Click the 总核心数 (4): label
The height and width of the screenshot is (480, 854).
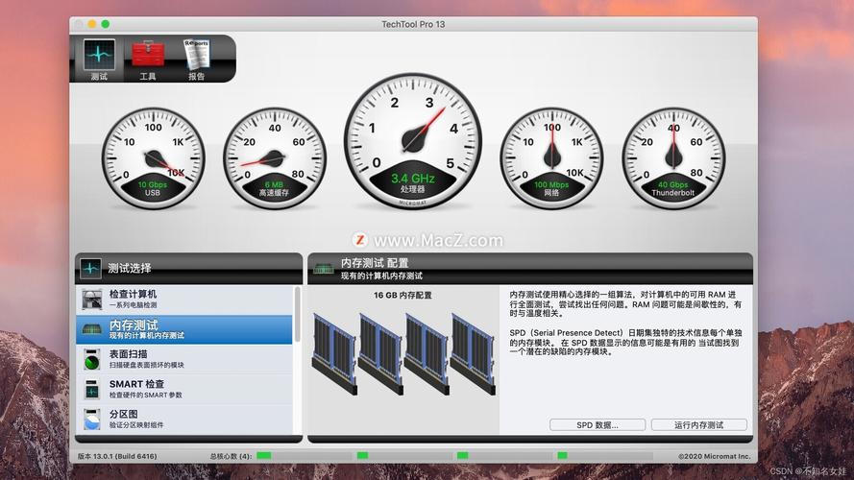tap(231, 456)
